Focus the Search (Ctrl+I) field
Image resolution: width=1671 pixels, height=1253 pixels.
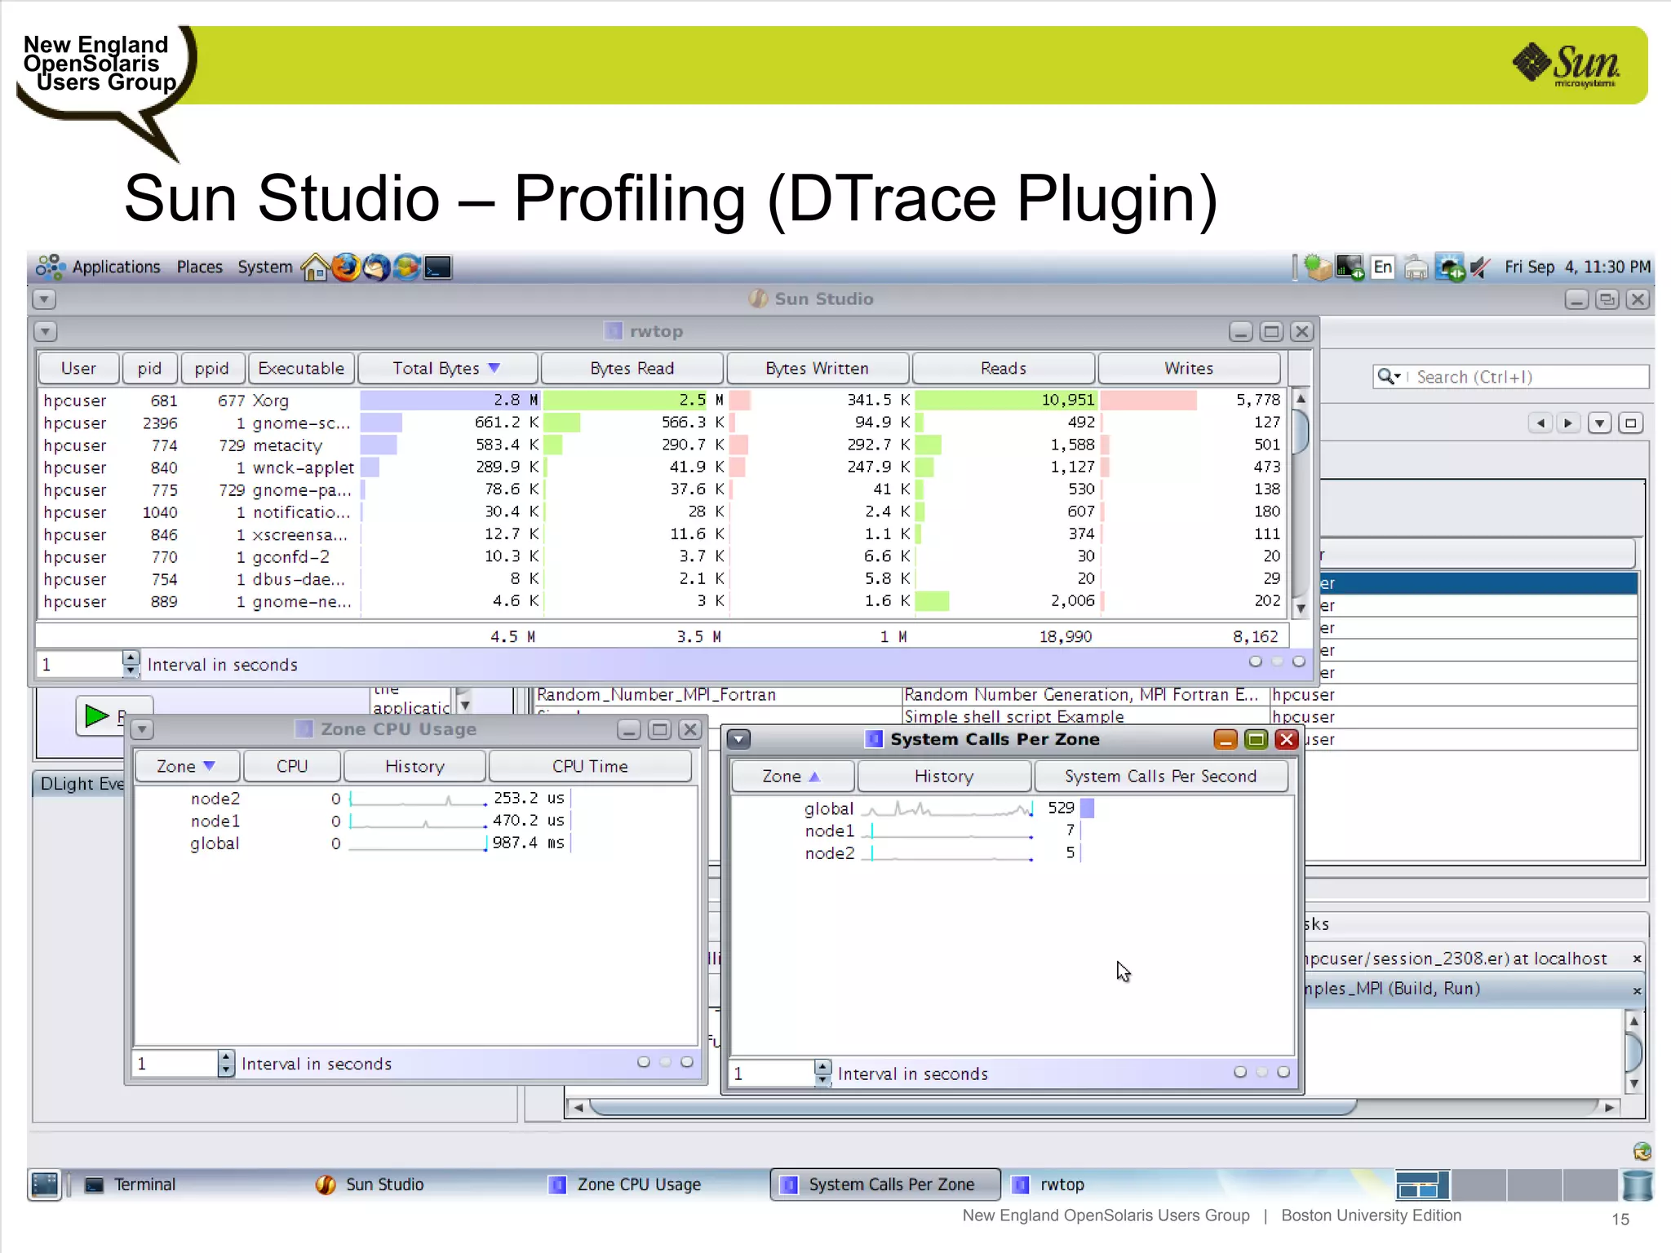[x=1509, y=376]
